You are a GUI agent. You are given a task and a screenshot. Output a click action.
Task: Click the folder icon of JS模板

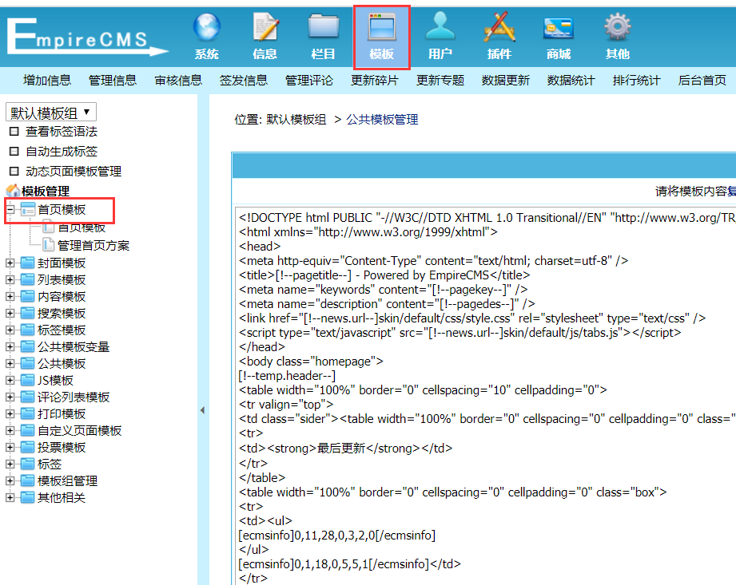28,380
